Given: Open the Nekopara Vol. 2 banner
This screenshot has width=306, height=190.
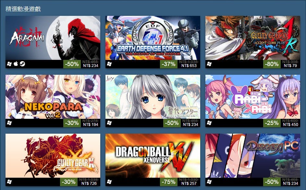Looking at the screenshot, I should click(x=53, y=97).
